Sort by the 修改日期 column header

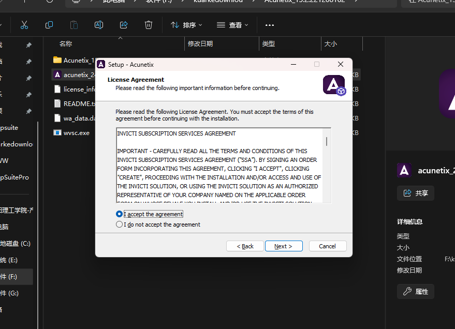pos(200,44)
